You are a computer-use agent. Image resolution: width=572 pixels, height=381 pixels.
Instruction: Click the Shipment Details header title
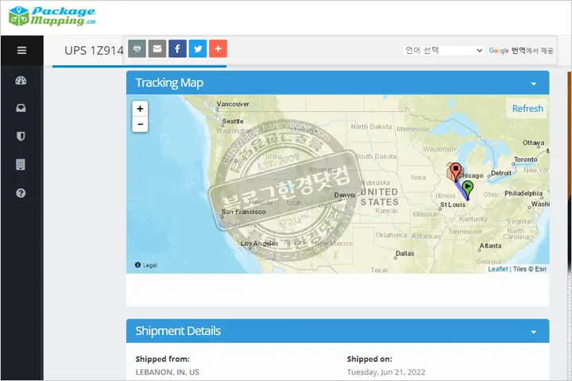(178, 331)
